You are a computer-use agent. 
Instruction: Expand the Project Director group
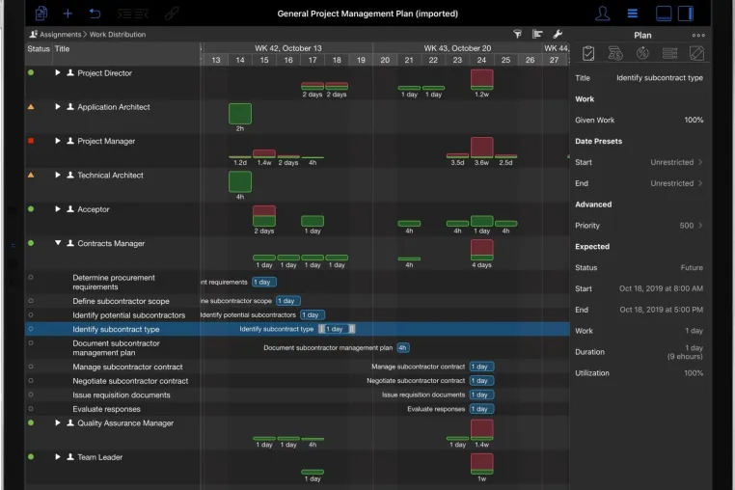[x=58, y=72]
